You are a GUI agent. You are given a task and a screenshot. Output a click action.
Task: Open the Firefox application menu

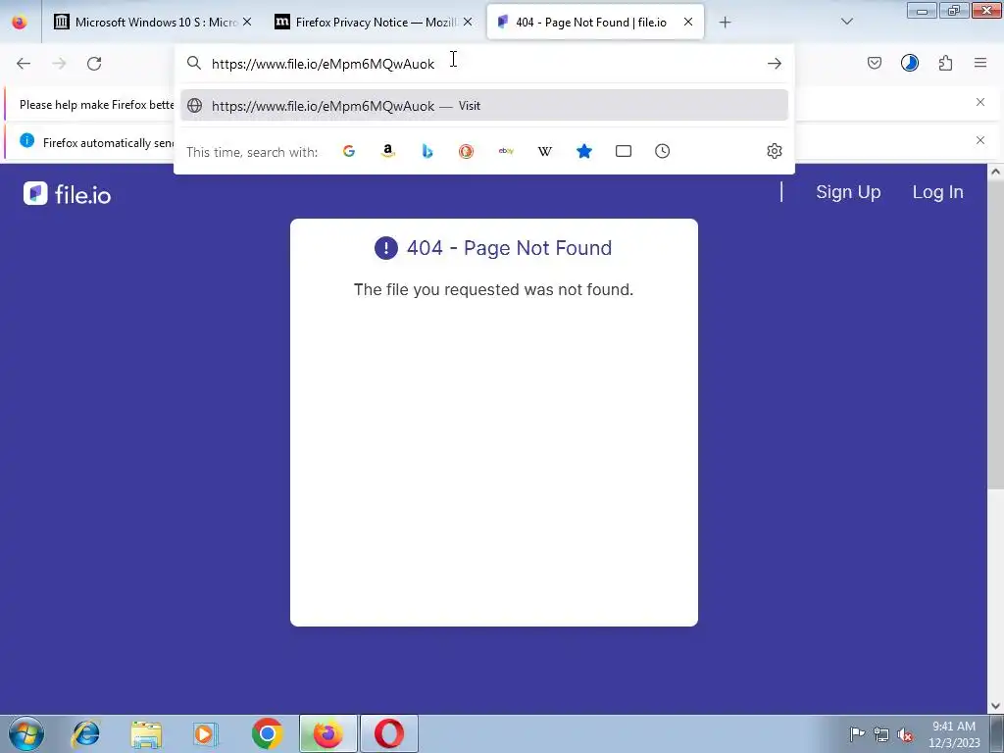[980, 63]
